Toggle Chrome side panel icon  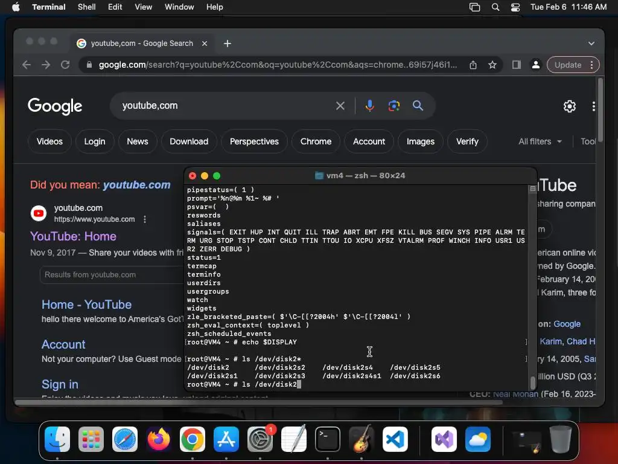[x=517, y=65]
